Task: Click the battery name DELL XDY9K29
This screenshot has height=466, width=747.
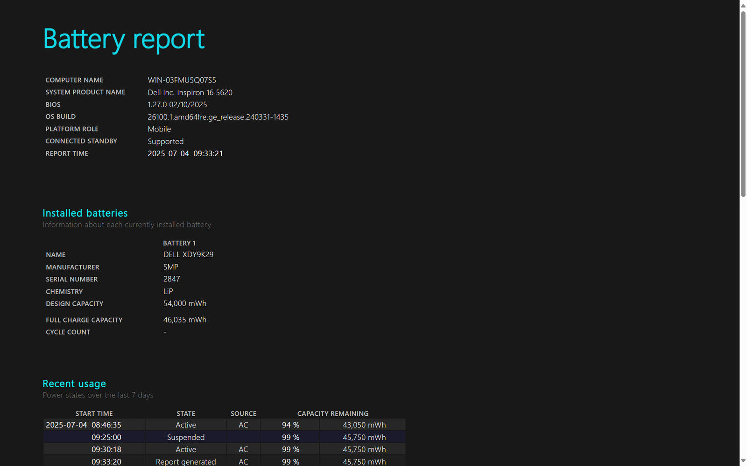Action: coord(188,254)
